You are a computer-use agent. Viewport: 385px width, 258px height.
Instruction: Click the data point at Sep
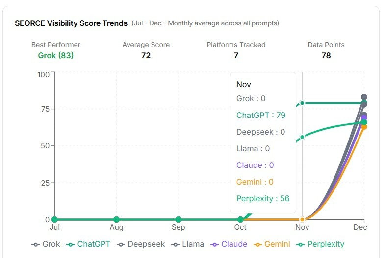(178, 219)
